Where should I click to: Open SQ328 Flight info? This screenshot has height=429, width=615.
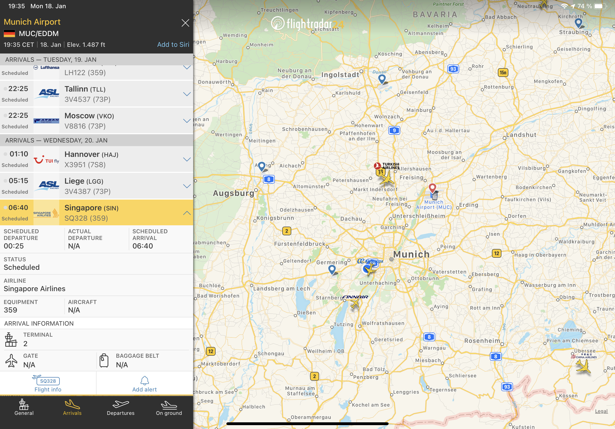click(x=48, y=383)
